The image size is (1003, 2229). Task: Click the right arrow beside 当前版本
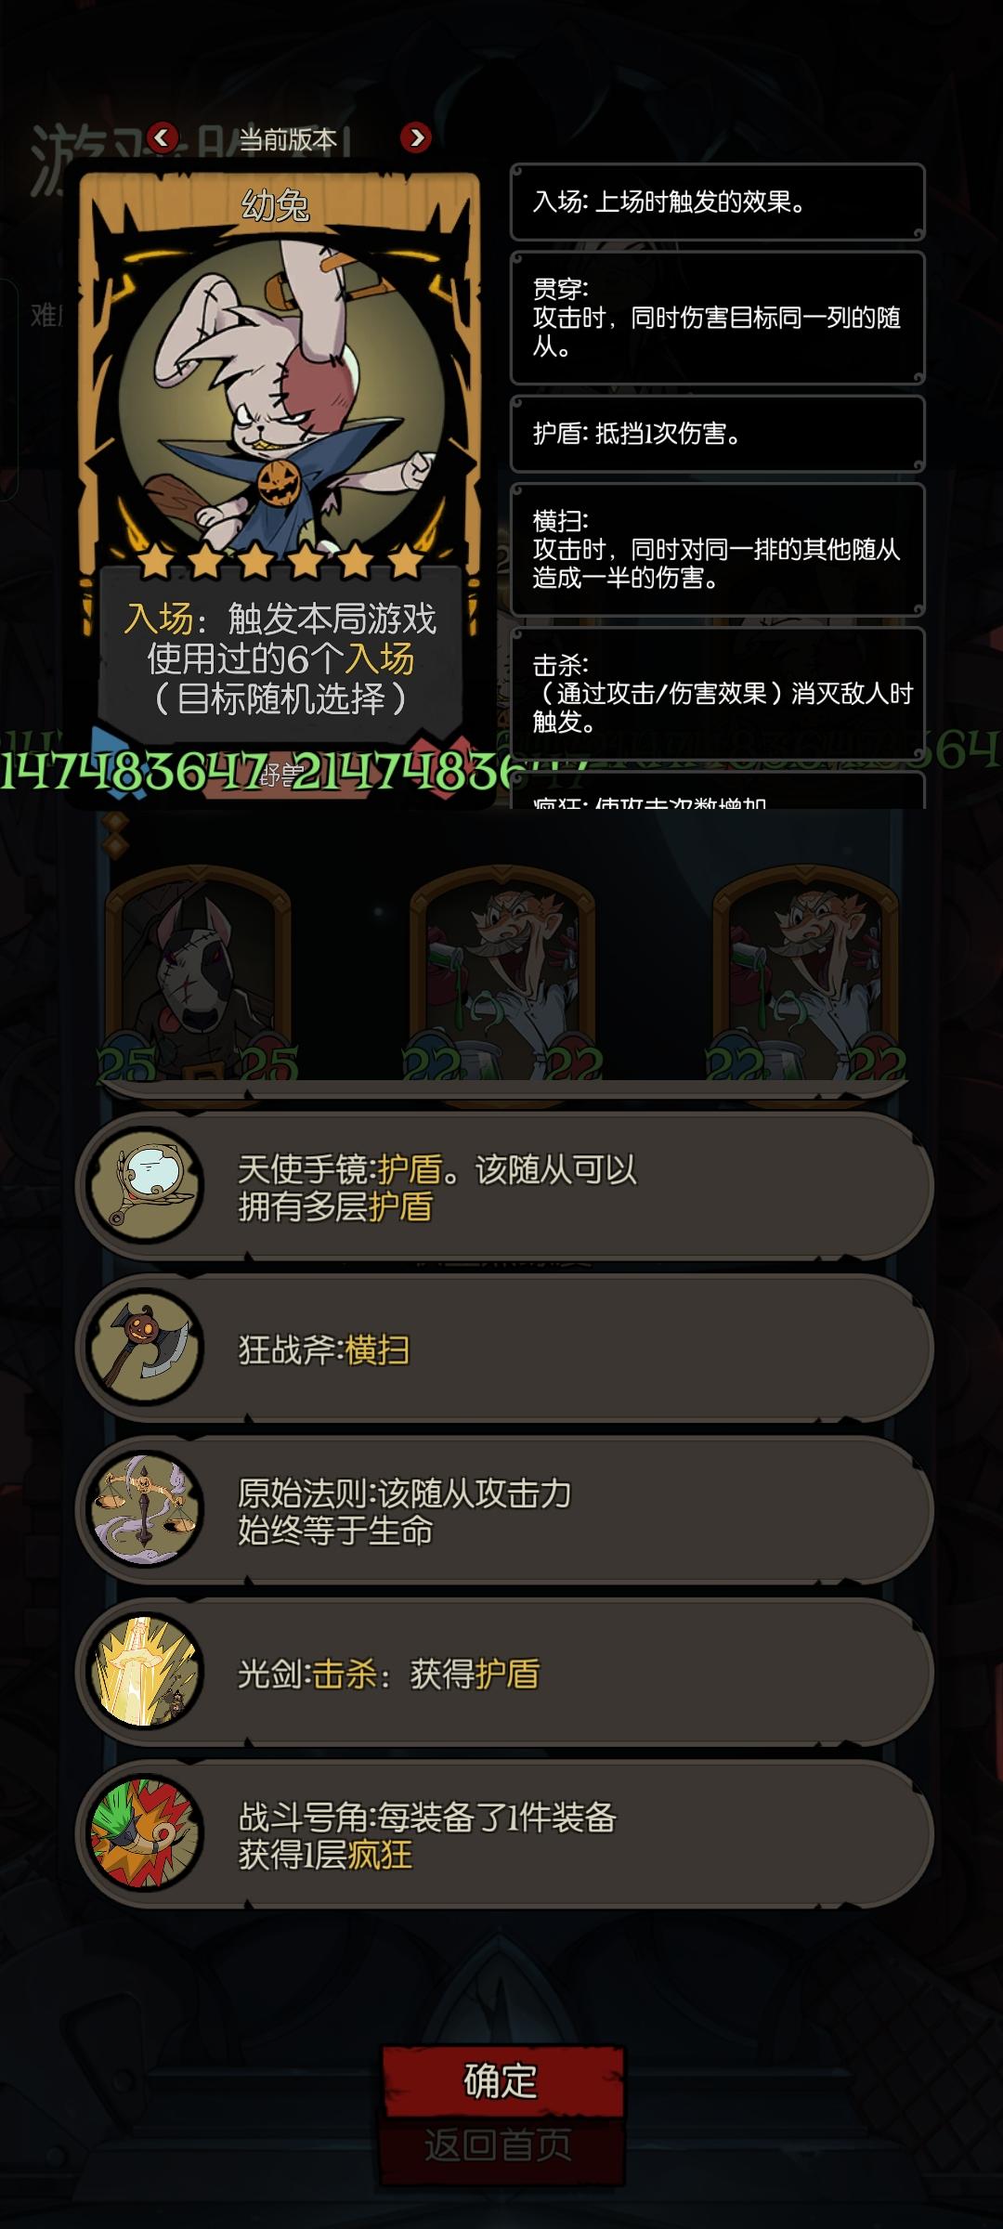415,137
